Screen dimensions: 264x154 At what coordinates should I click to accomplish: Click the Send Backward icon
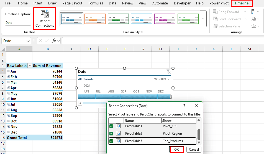[215, 19]
